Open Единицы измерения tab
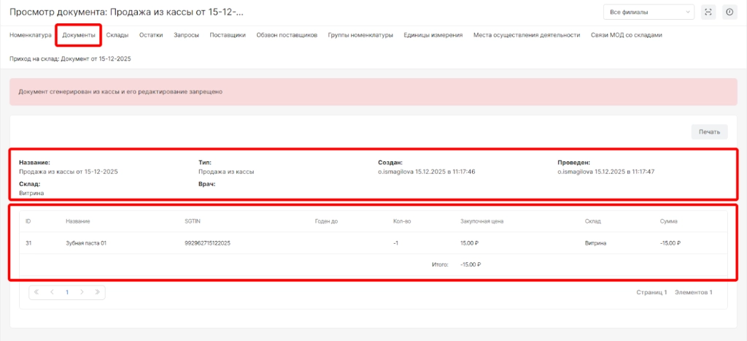747x341 pixels. click(433, 35)
